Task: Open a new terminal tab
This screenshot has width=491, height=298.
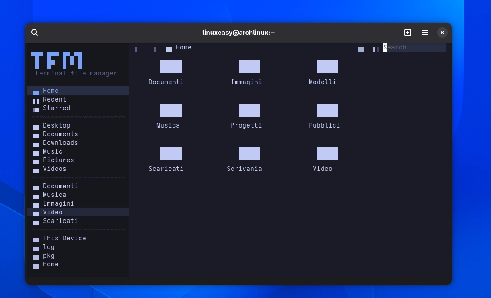Action: coord(408,33)
